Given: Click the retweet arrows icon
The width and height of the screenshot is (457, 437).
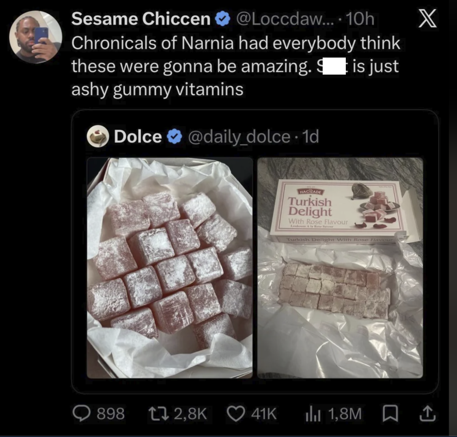Looking at the screenshot, I should [158, 414].
